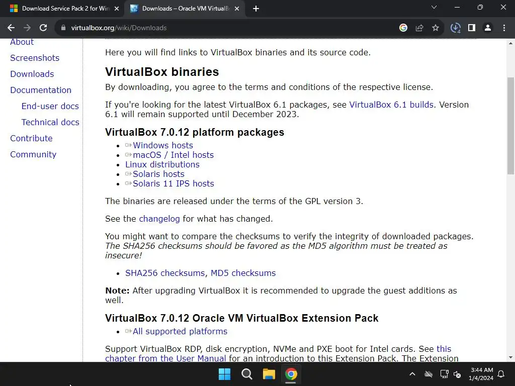Viewport: 515px width, 386px height.
Task: Open the Chrome profile menu
Action: [x=488, y=28]
